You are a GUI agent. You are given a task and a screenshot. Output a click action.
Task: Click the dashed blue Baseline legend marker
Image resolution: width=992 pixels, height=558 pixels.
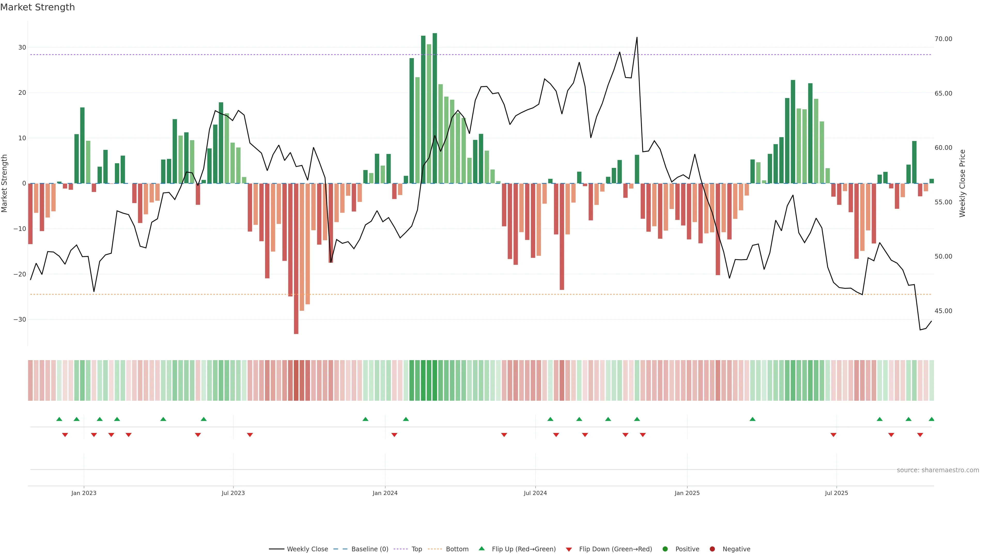(x=340, y=549)
